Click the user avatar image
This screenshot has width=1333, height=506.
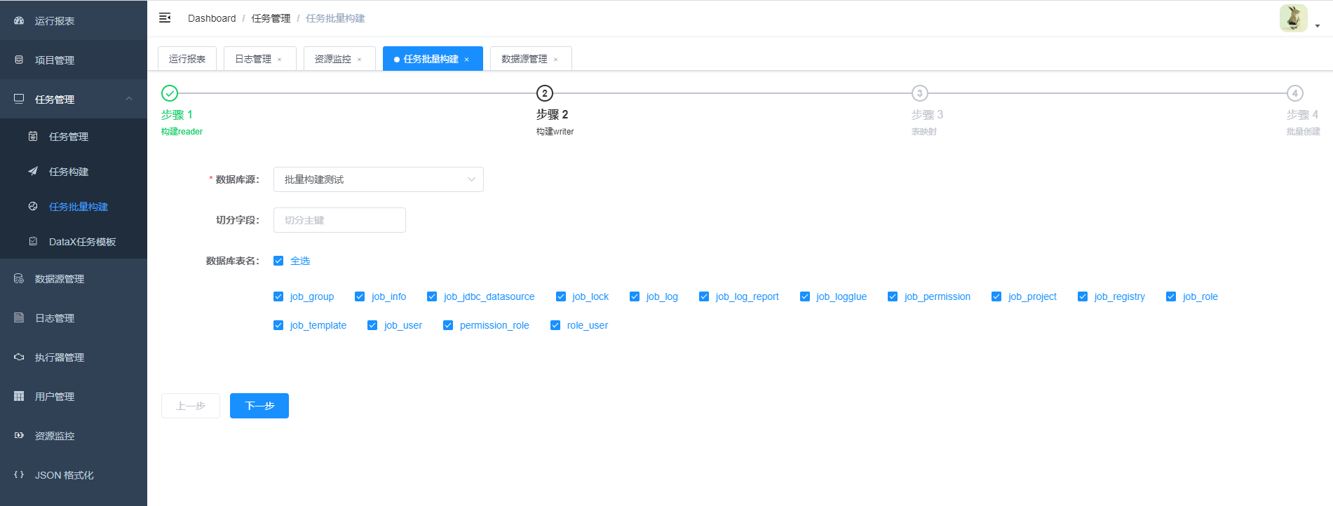[x=1293, y=18]
